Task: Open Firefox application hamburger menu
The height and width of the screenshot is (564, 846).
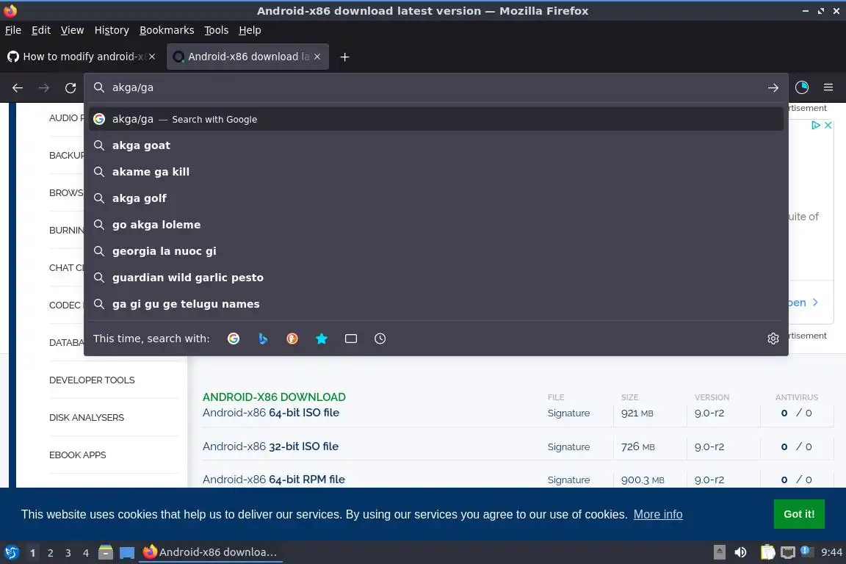Action: coord(828,87)
